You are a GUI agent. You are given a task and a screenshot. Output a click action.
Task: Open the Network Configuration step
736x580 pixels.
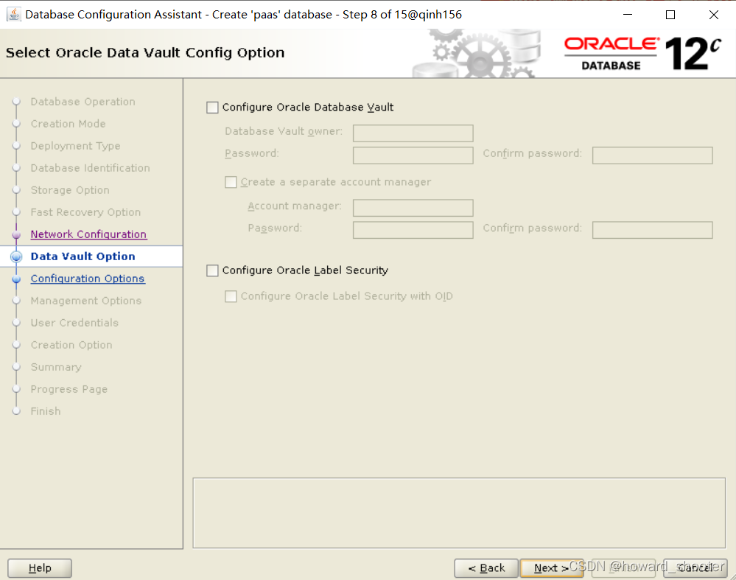tap(88, 234)
